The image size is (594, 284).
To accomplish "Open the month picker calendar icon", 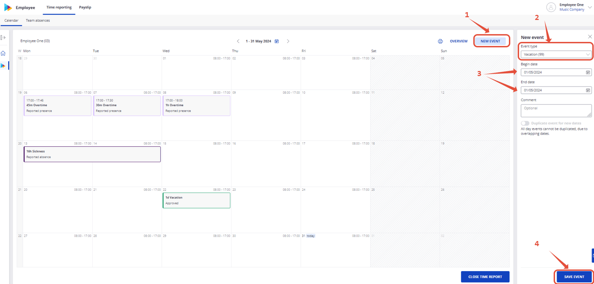I will click(277, 41).
